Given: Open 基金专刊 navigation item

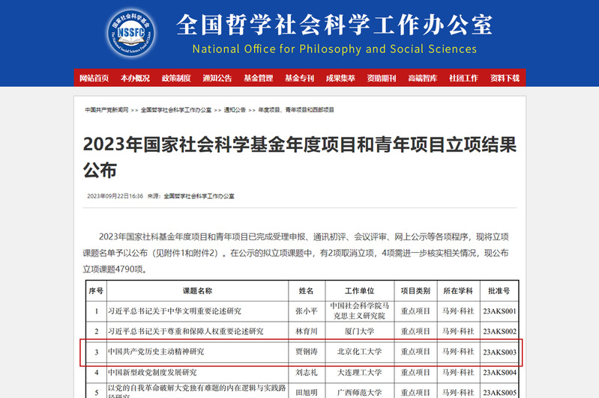Looking at the screenshot, I should (x=300, y=78).
